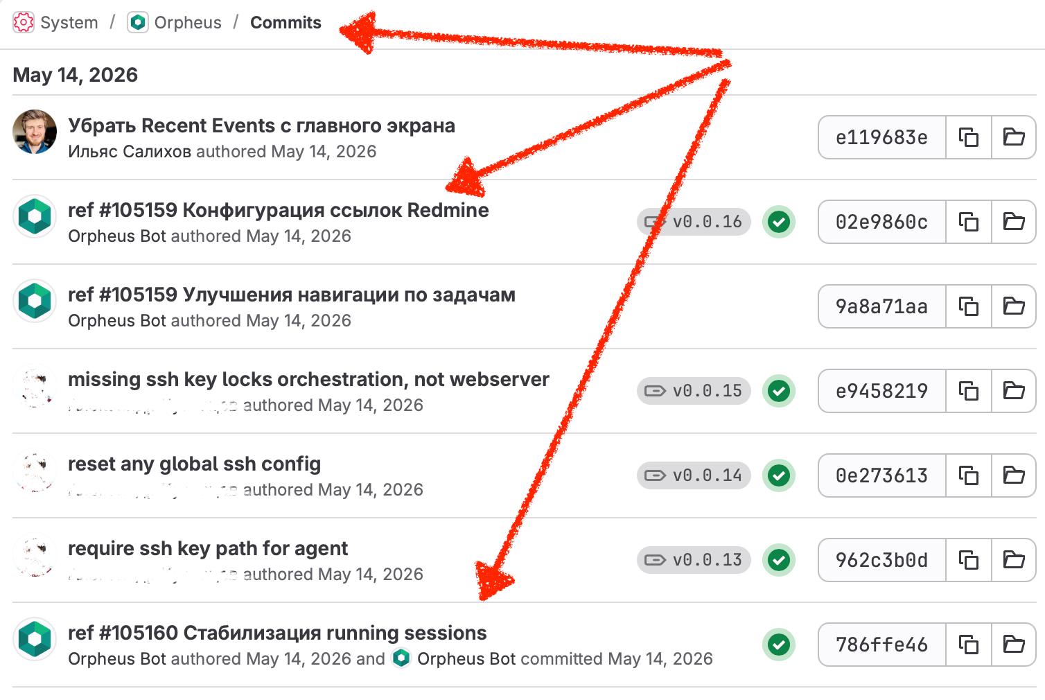
Task: Copy commit SHA 02e9860c
Action: [968, 222]
